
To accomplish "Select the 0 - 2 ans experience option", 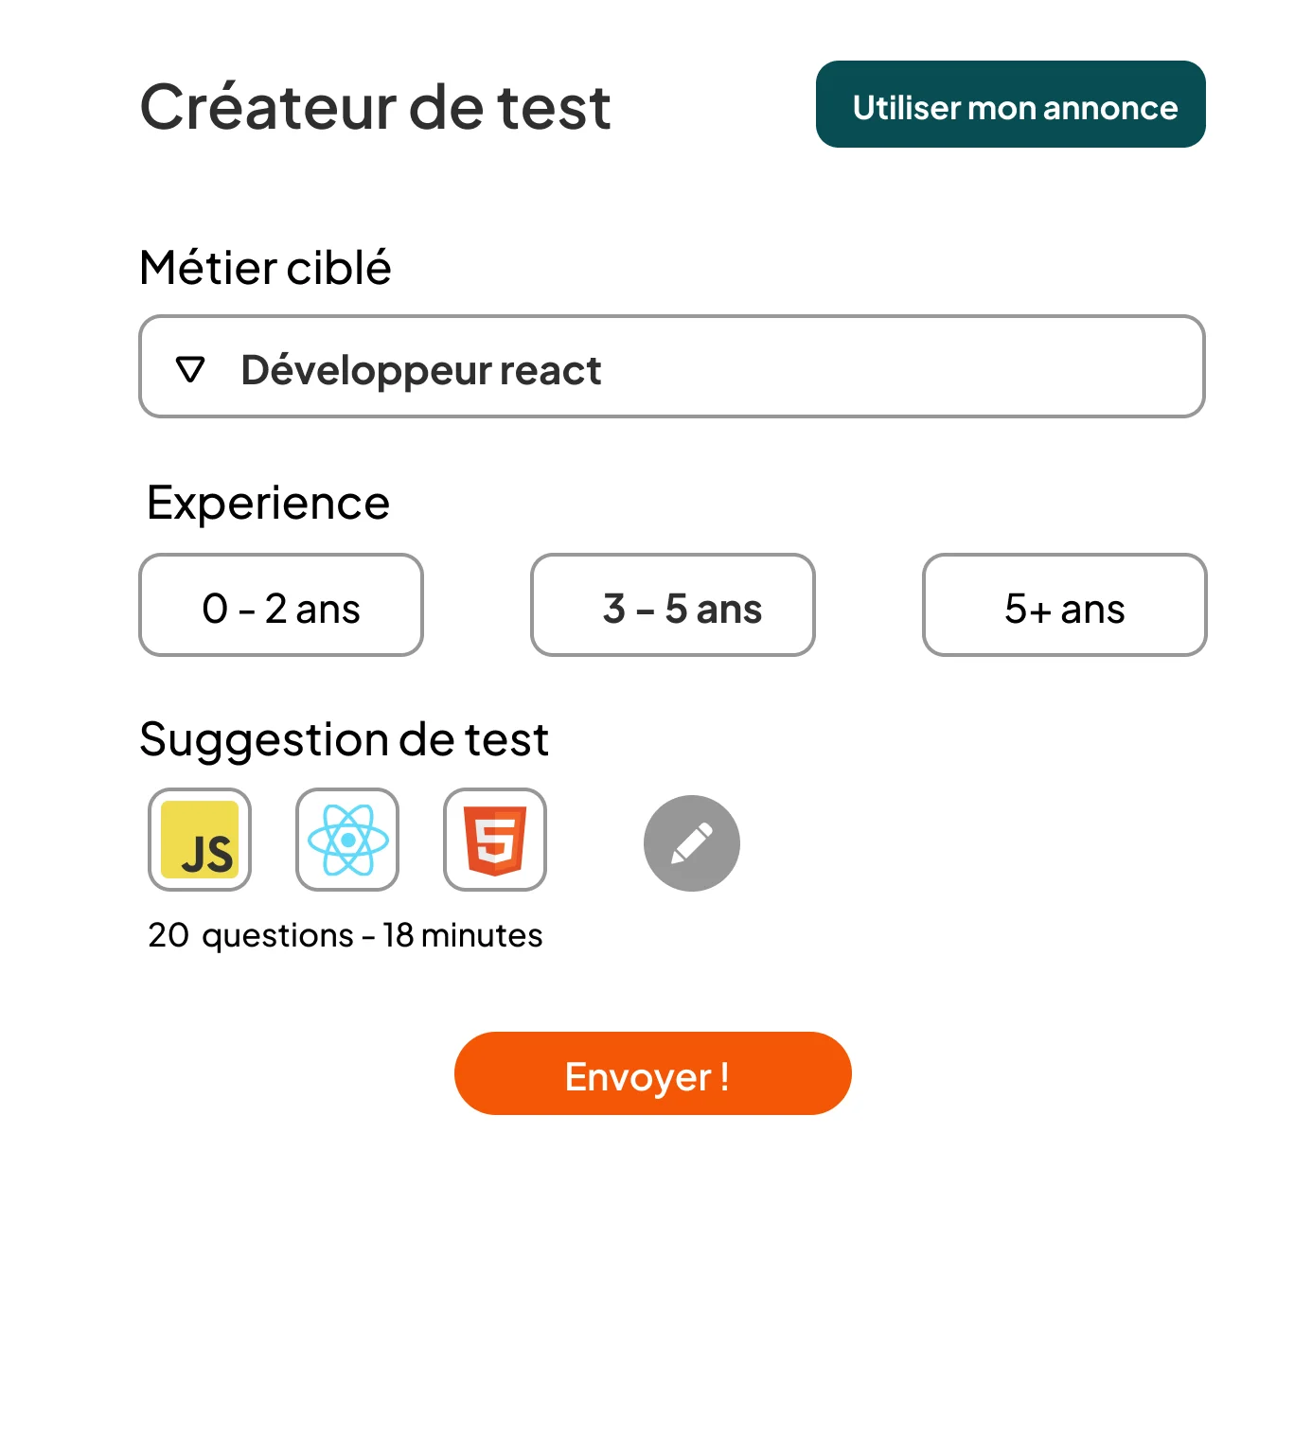I will (x=281, y=606).
